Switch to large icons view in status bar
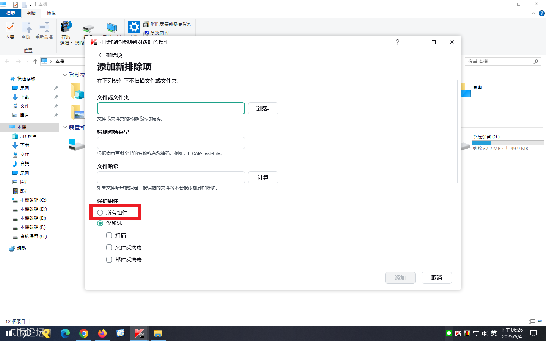Screen dimensions: 546x341 (x=540, y=321)
